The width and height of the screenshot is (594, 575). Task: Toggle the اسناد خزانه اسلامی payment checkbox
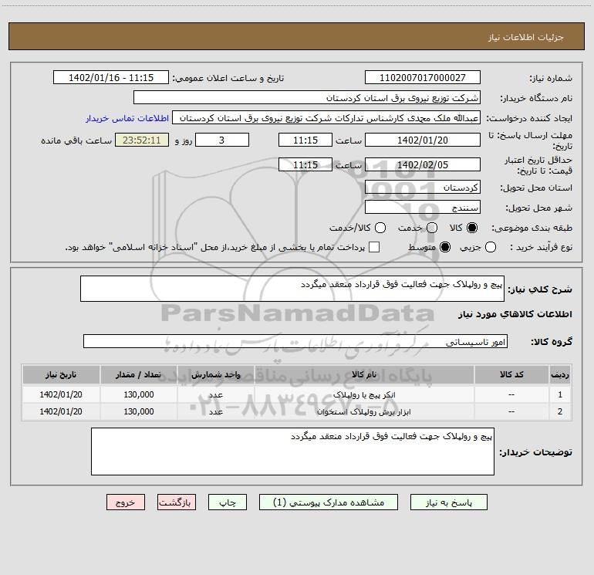coord(374,247)
